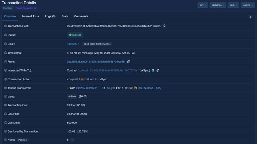The image size is (257, 144).
Task: Open the Dai Stablecoin (DAI) token link
Action: (x=150, y=88)
